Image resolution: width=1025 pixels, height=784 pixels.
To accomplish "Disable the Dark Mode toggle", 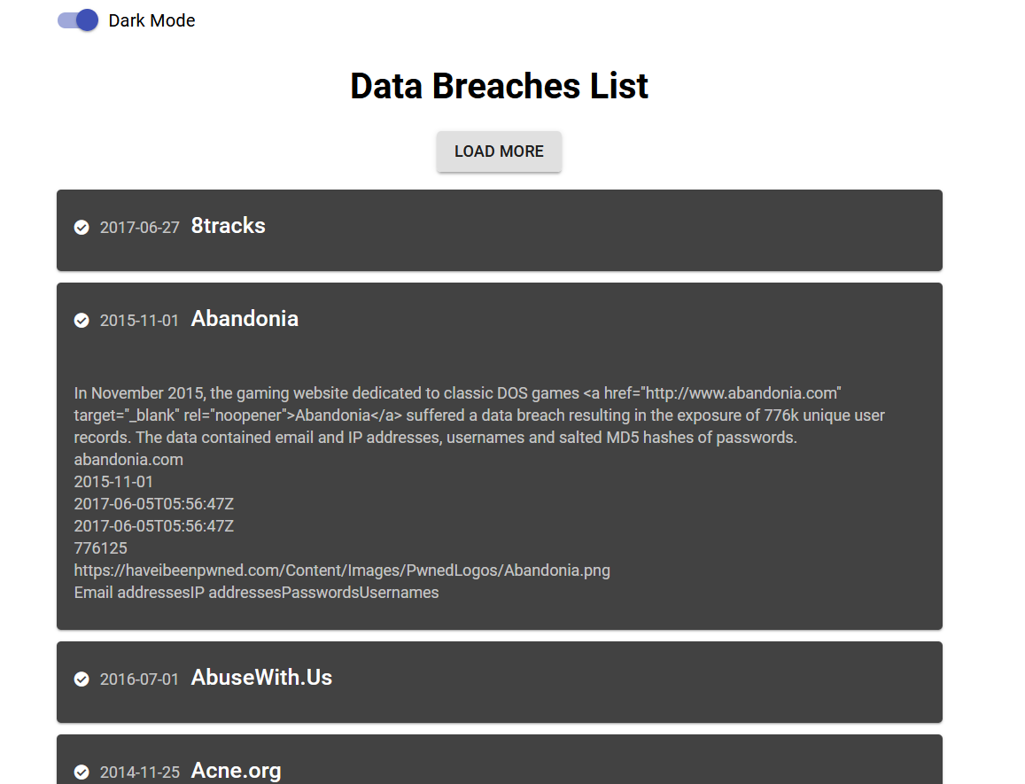I will (79, 19).
